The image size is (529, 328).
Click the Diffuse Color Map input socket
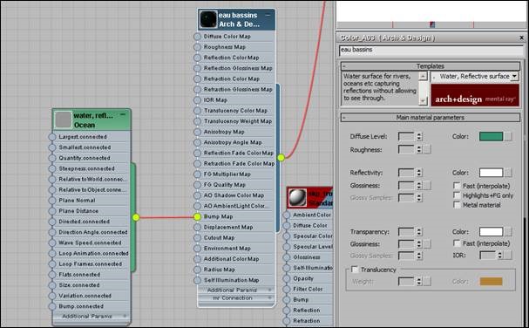[197, 37]
